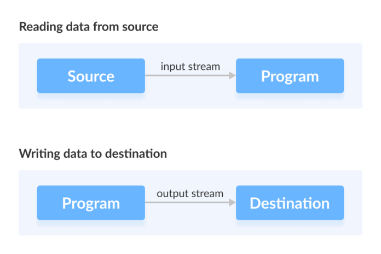The width and height of the screenshot is (381, 254).
Task: Click the input stream arrowhead near Program
Action: (x=232, y=75)
